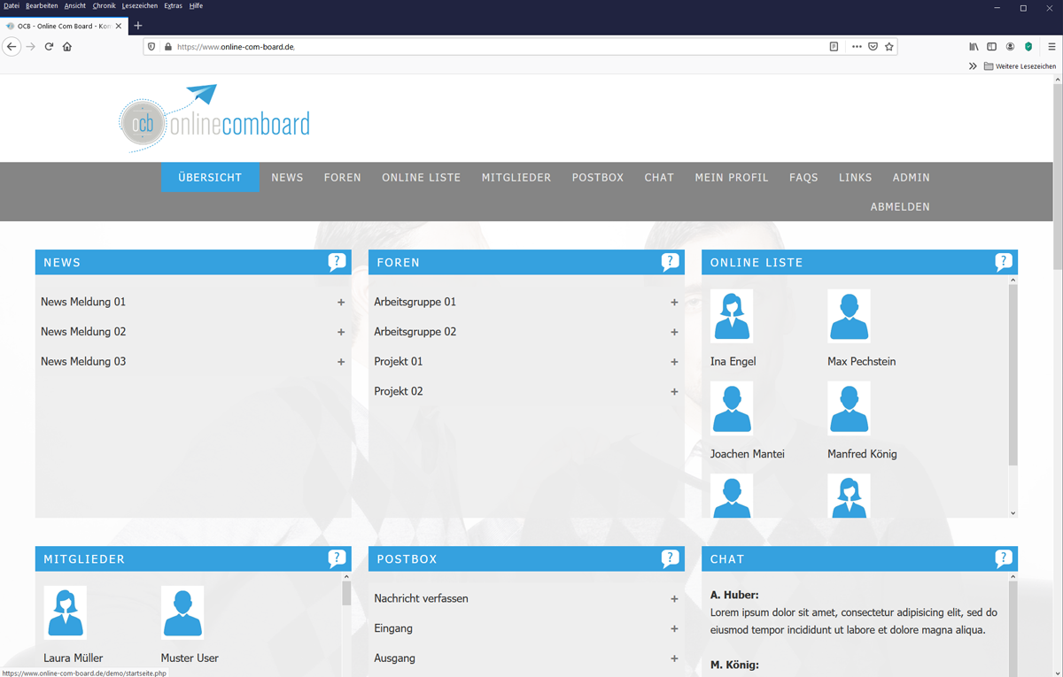Image resolution: width=1063 pixels, height=677 pixels.
Task: Open the Firefox hamburger menu
Action: coord(1051,47)
